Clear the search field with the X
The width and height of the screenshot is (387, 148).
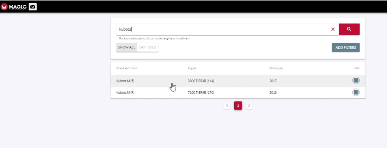(333, 29)
